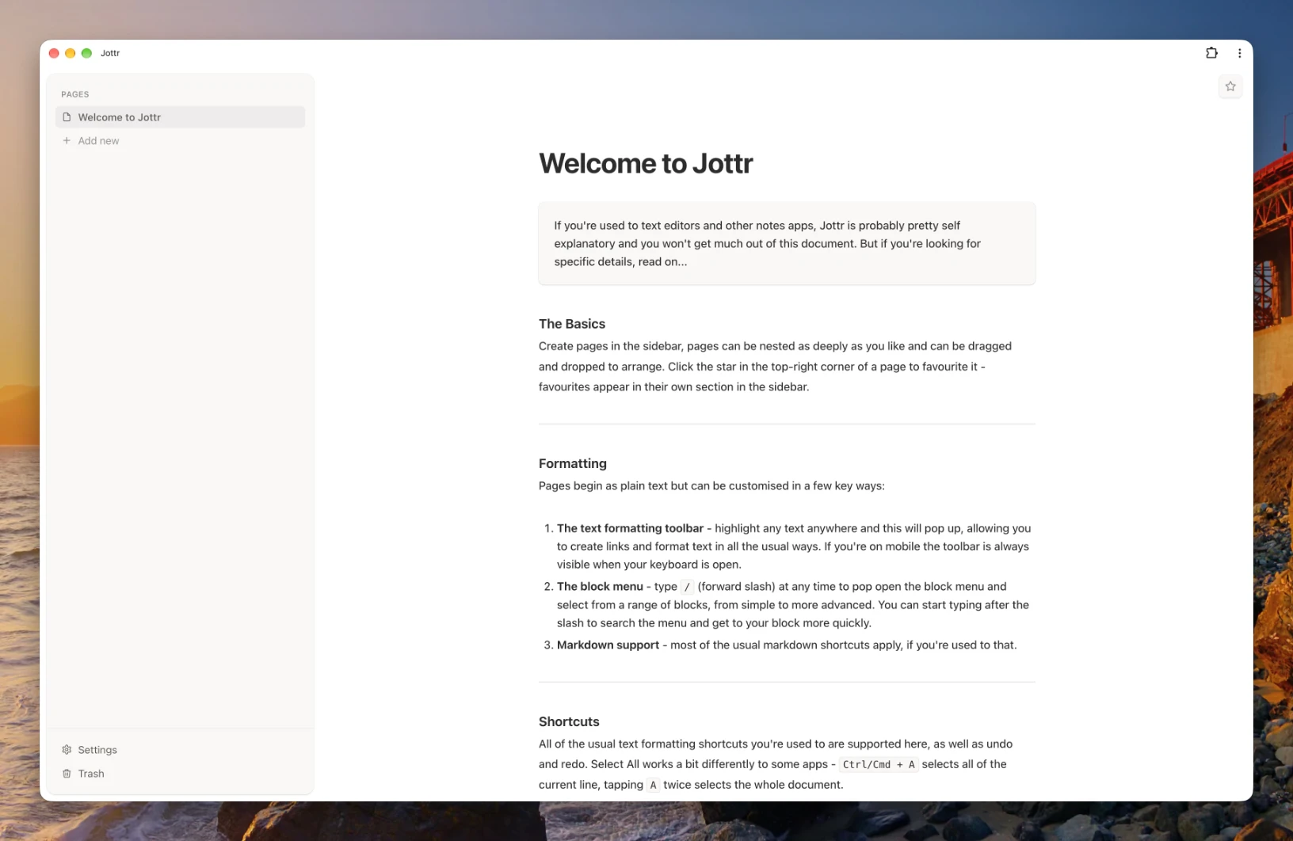
Task: Open the extensions puzzle icon
Action: click(1211, 53)
